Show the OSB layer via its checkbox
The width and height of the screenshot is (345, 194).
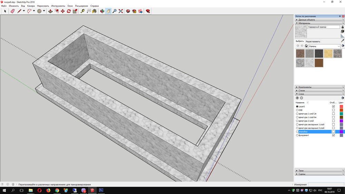pyautogui.click(x=333, y=110)
